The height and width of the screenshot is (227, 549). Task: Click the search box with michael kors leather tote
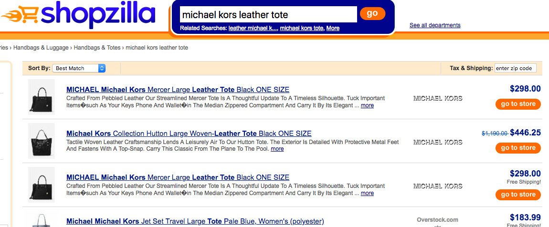point(268,14)
